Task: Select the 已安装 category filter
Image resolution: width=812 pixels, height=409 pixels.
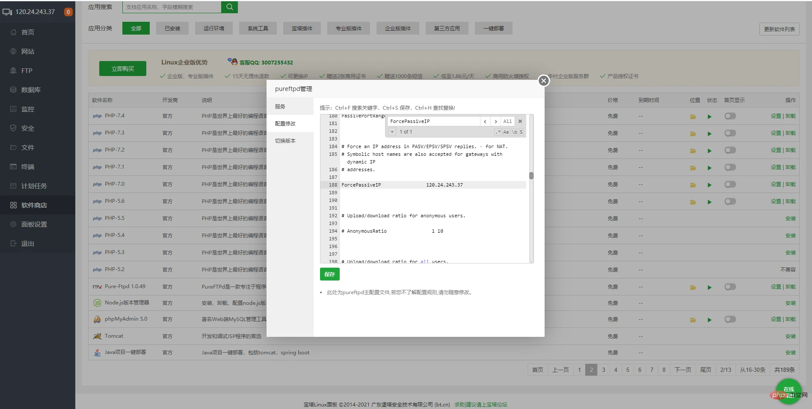Action: coord(172,28)
